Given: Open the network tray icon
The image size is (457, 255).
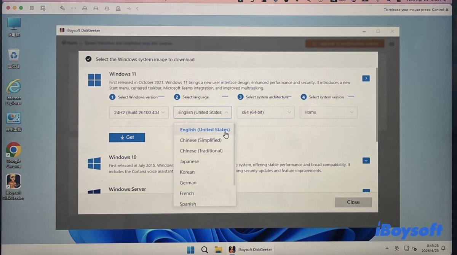Looking at the screenshot, I should click(406, 249).
